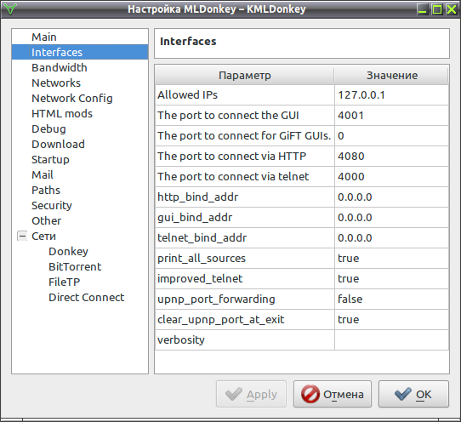This screenshot has width=461, height=422.
Task: Collapse the Сети tree node
Action: [22, 236]
